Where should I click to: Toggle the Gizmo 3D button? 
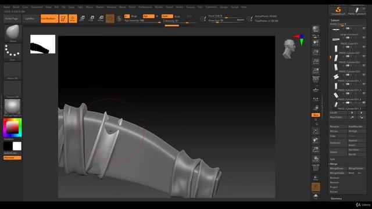coord(110,19)
